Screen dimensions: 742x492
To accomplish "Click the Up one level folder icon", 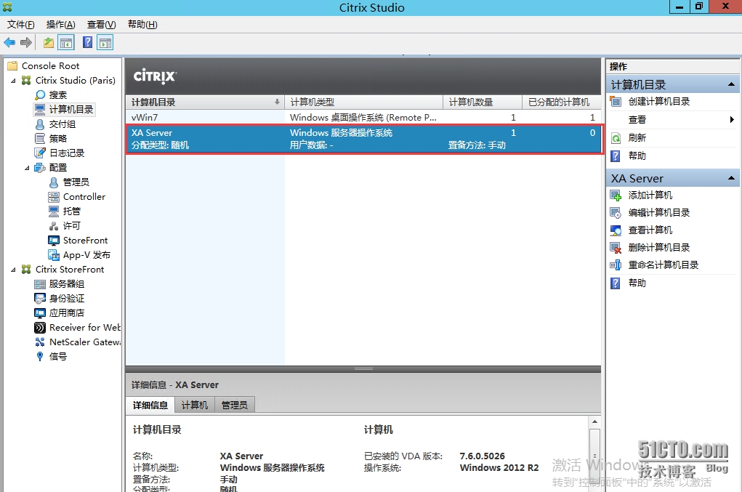I will (49, 43).
